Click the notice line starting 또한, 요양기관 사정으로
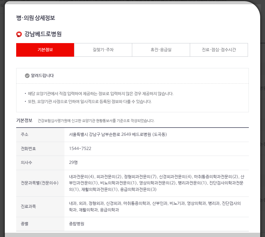Screen dimensions: 265x237 pyautogui.click(x=90, y=102)
